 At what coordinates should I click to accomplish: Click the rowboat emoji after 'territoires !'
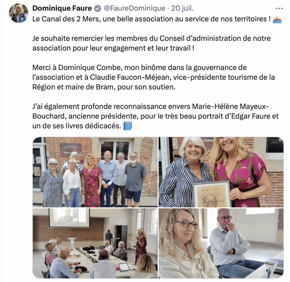(x=277, y=20)
